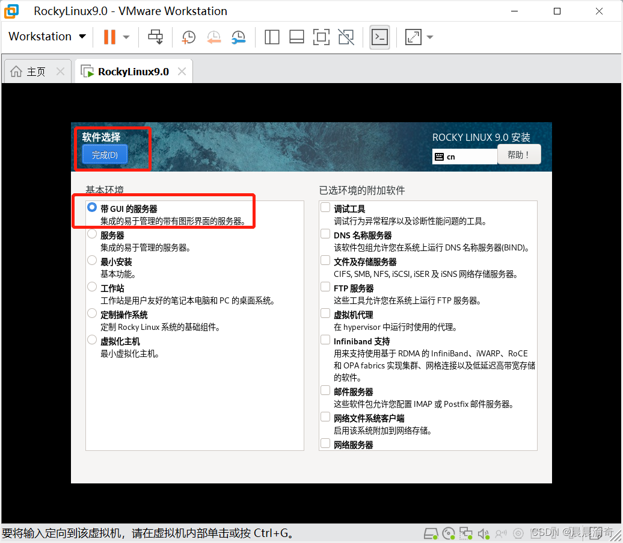Revert to the previous snapshot
Screen dimensions: 623x543
(213, 37)
